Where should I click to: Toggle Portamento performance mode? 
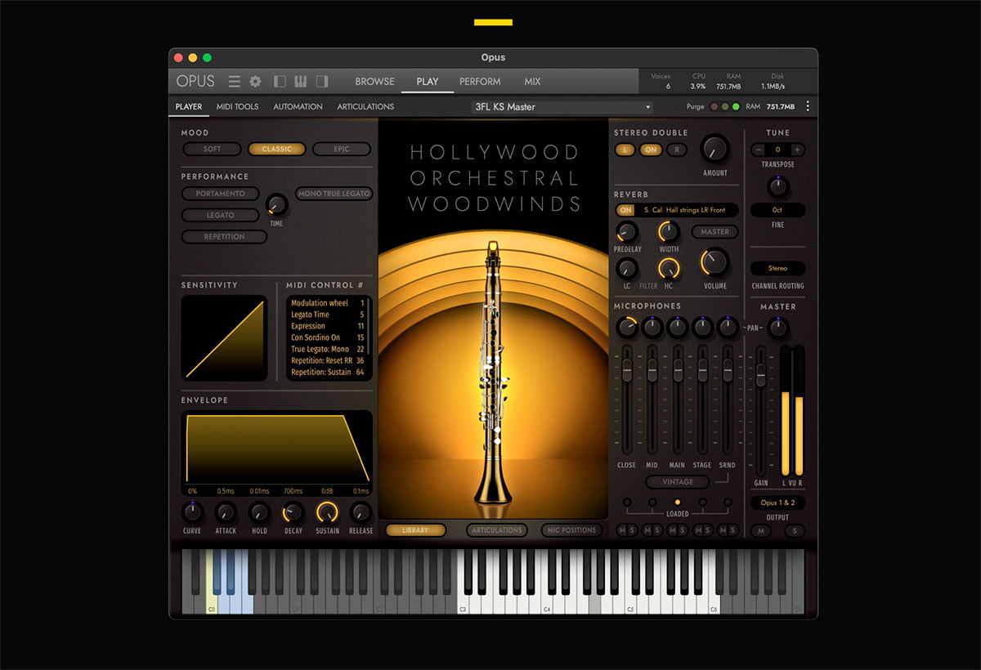pos(221,194)
